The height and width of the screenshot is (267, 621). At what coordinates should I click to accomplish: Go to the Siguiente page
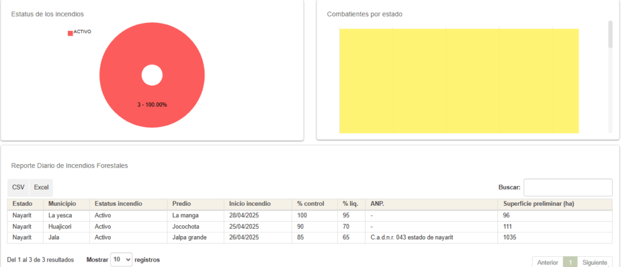pyautogui.click(x=594, y=263)
